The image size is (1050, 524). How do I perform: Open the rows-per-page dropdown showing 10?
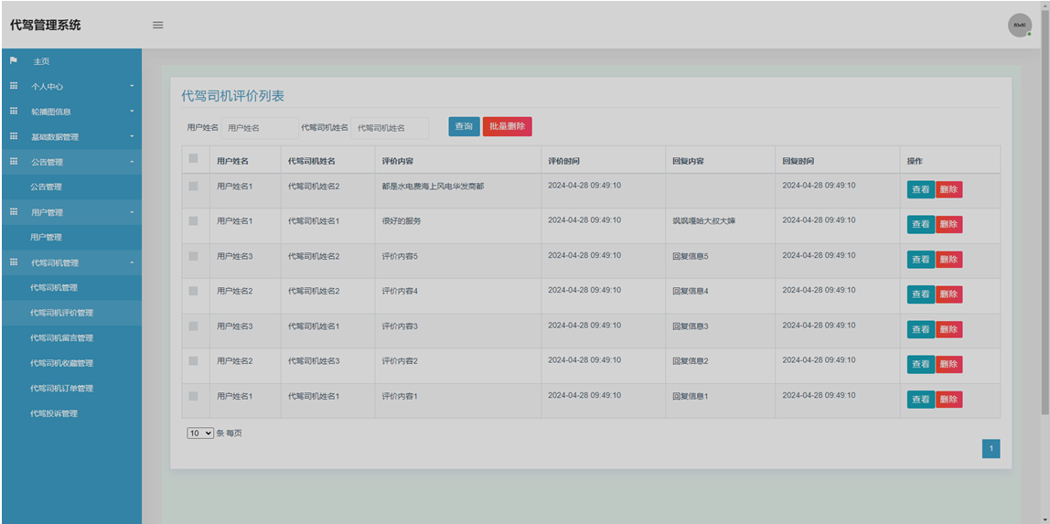point(200,433)
